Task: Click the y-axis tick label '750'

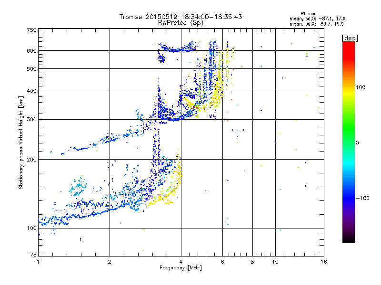Action: (x=31, y=30)
